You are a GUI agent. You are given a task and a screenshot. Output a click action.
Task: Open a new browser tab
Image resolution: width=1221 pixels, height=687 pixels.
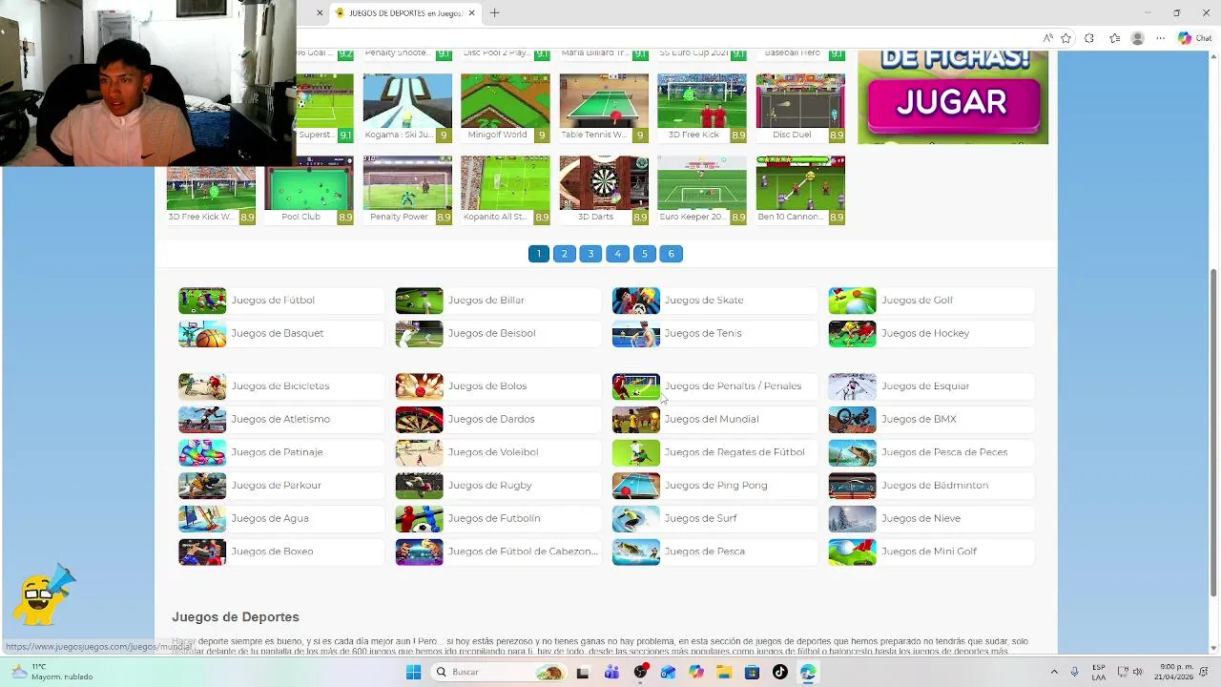(494, 13)
